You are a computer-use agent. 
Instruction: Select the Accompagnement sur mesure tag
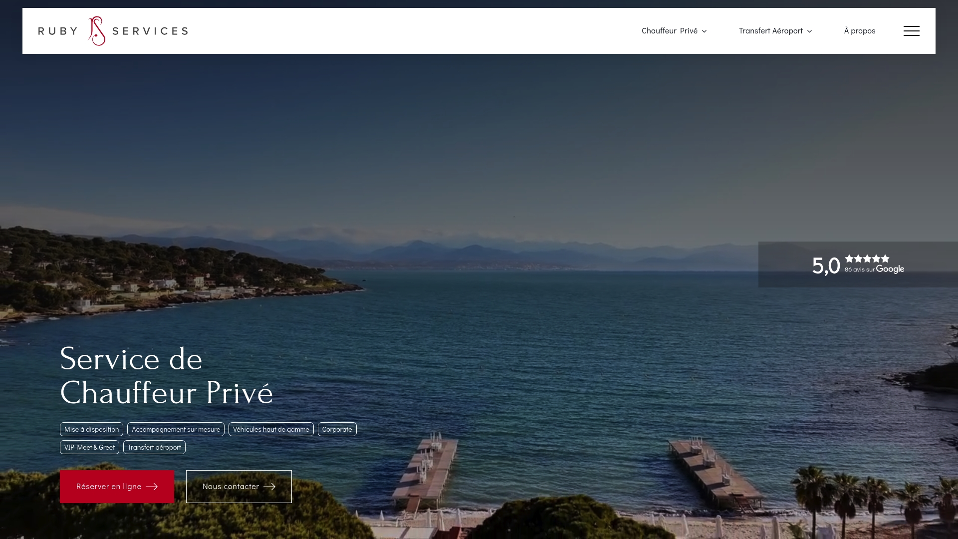coord(176,429)
